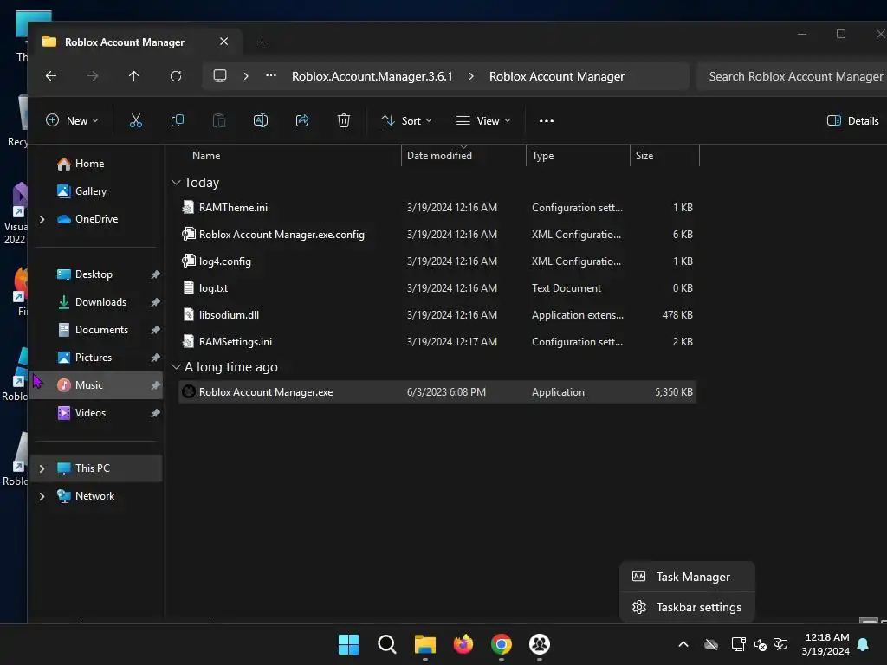Image resolution: width=887 pixels, height=665 pixels.
Task: Select Taskbar settings from context menu
Action: (x=687, y=607)
